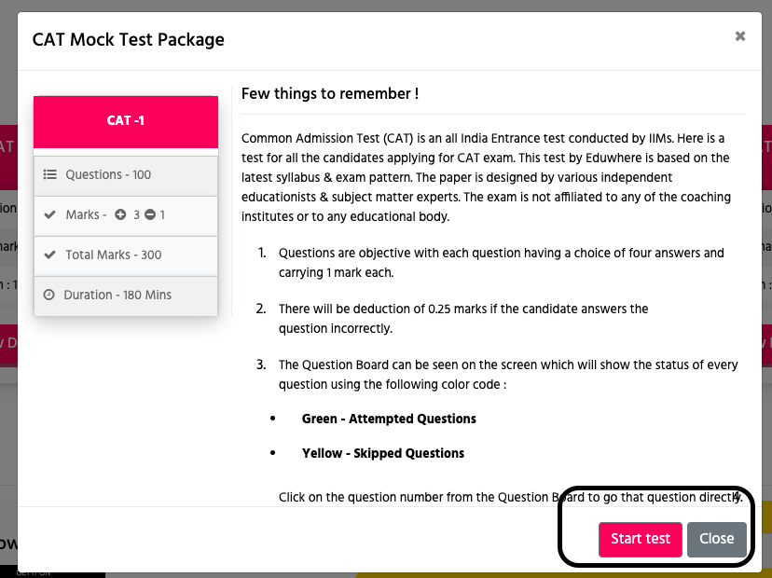
Task: Click the Yellow - Skipped Questions bullet
Action: coord(383,453)
